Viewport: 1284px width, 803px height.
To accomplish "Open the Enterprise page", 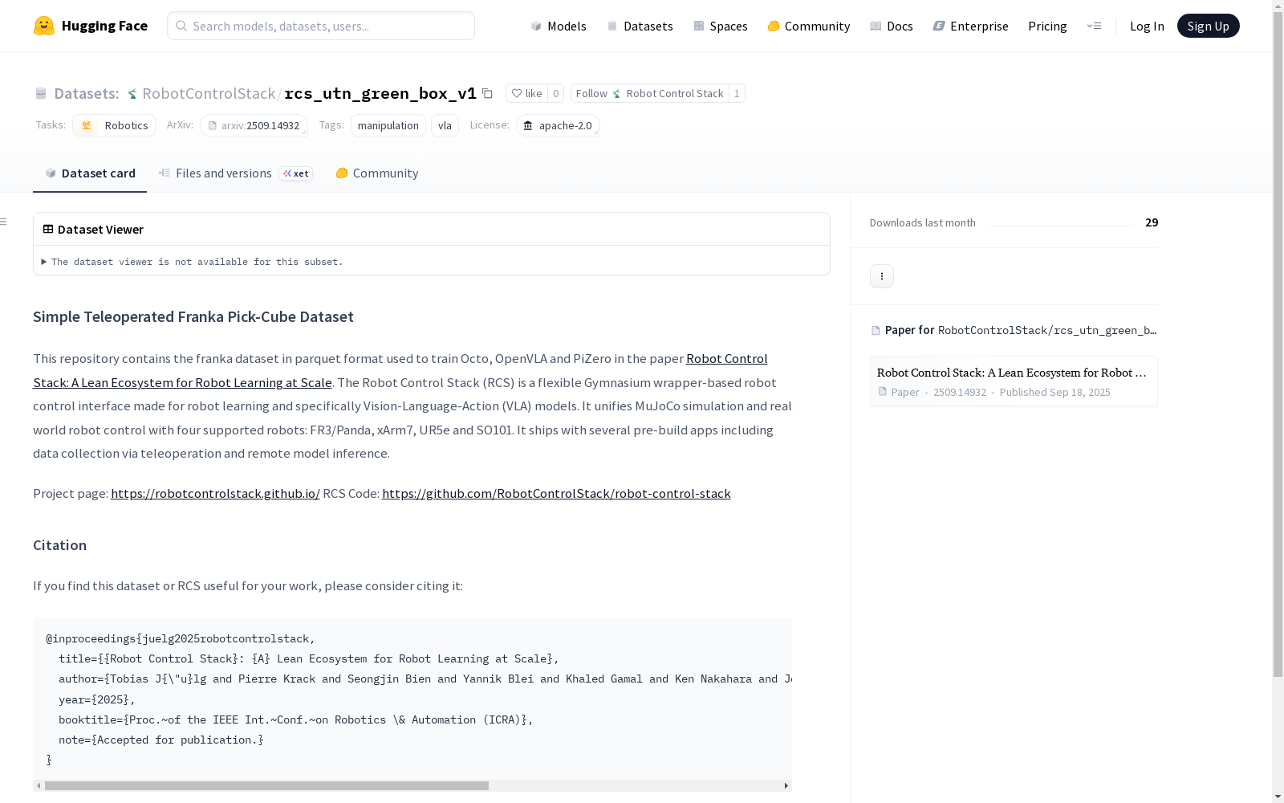I will [970, 26].
